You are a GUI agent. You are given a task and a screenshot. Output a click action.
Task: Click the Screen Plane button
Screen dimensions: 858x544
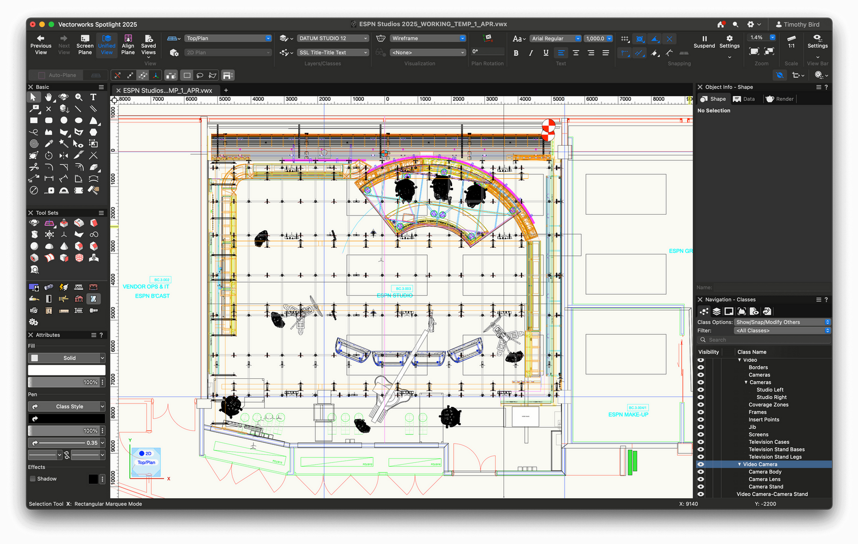pos(85,45)
